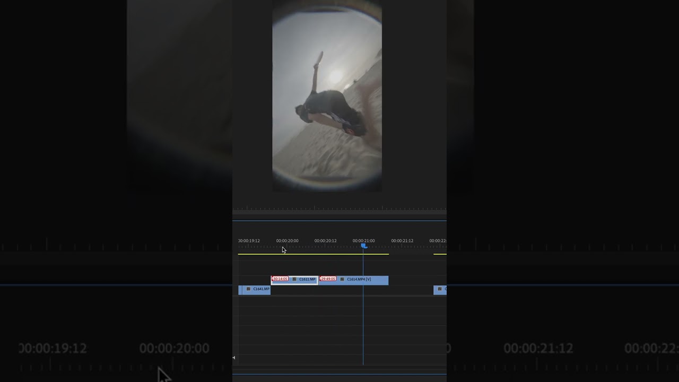
Task: Select the C1641.MP clip on the lower track
Action: point(256,289)
